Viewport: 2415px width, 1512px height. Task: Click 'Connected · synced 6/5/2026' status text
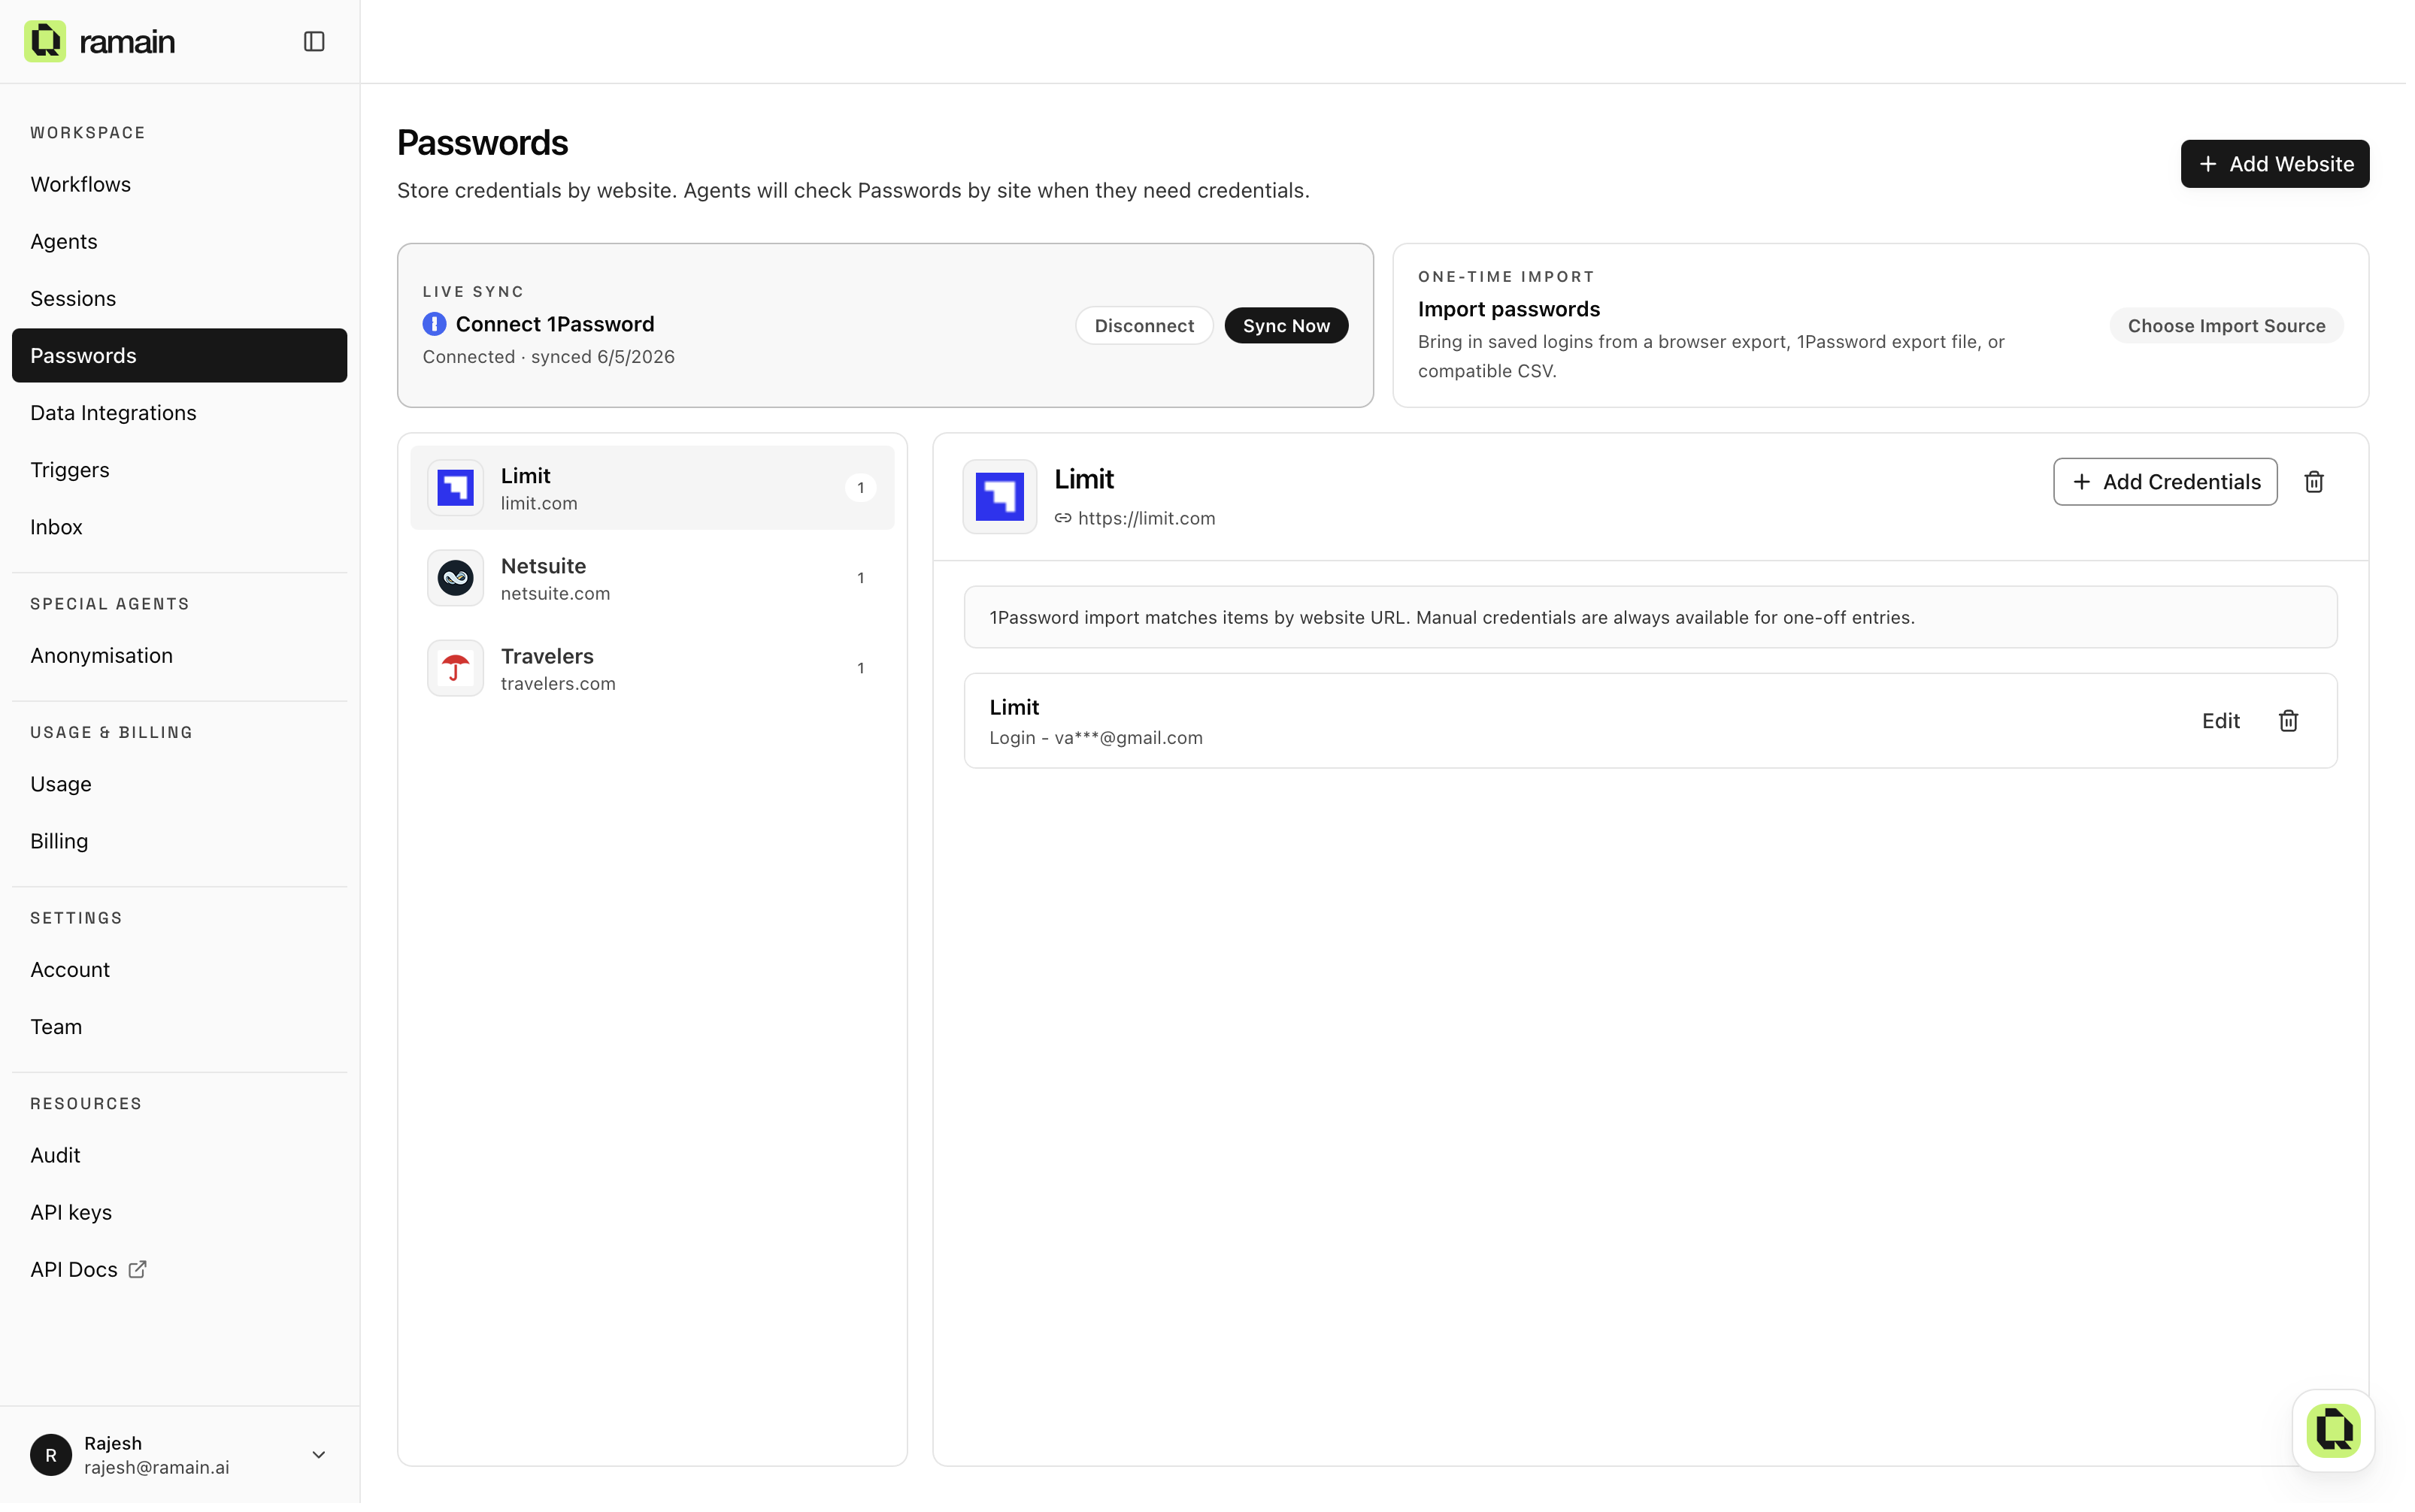[548, 357]
